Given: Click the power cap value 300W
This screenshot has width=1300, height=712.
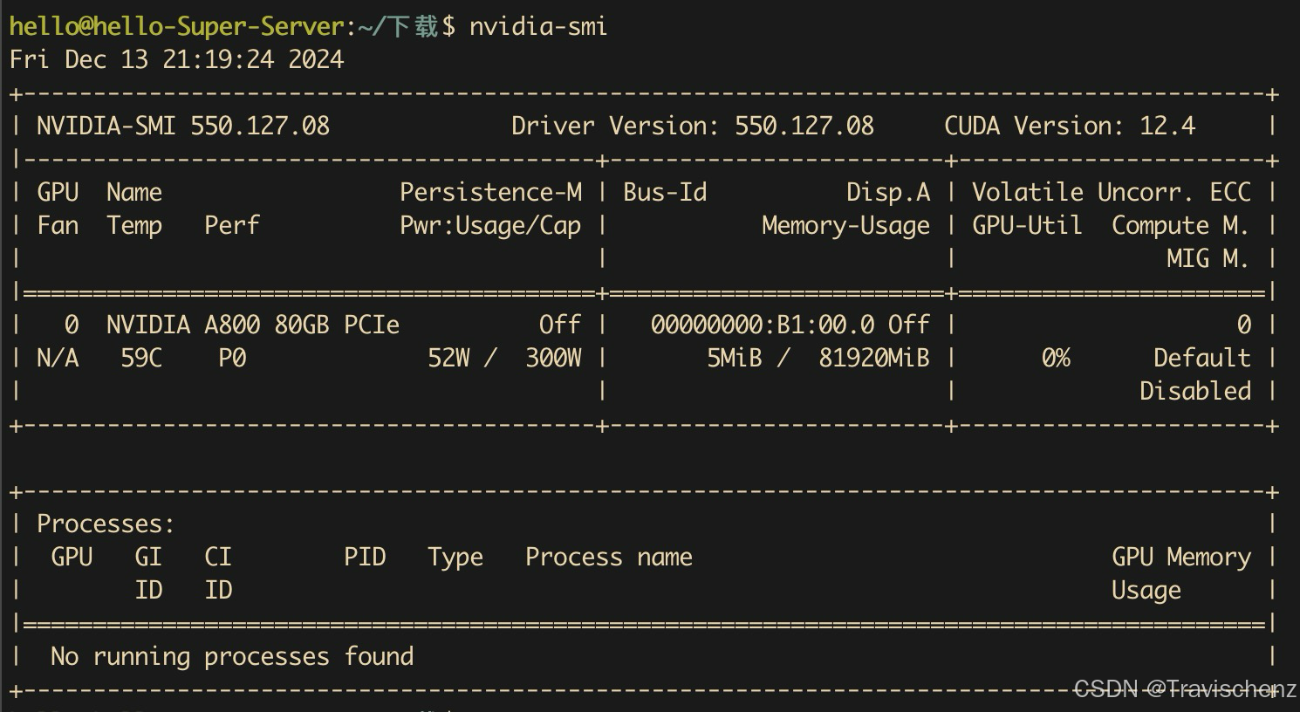Looking at the screenshot, I should point(553,358).
